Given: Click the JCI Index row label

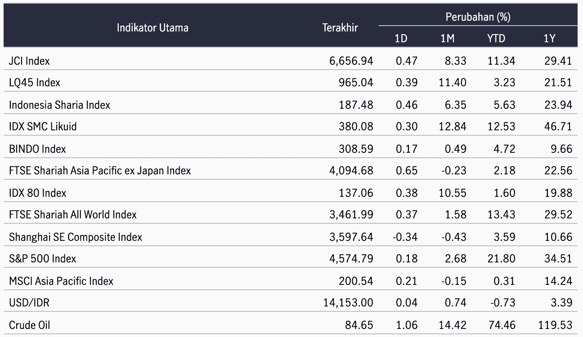Looking at the screenshot, I should tap(29, 60).
